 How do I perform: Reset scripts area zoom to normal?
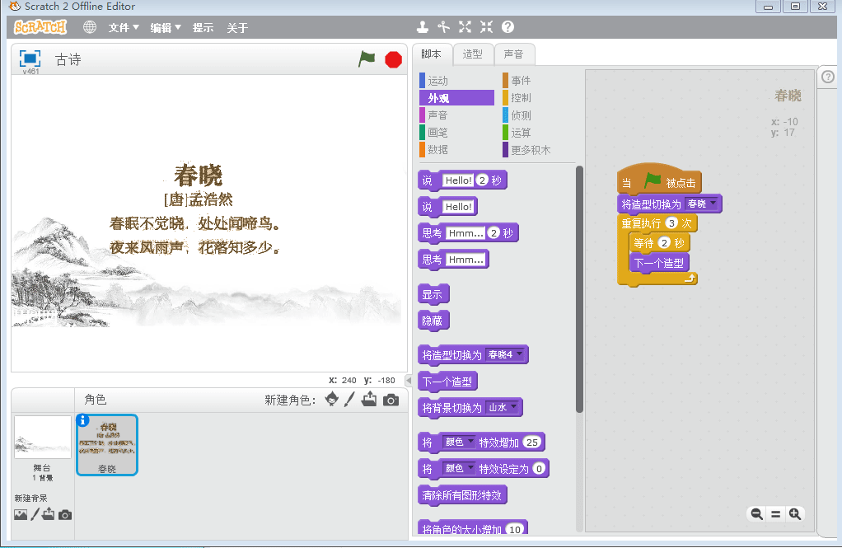pos(775,514)
